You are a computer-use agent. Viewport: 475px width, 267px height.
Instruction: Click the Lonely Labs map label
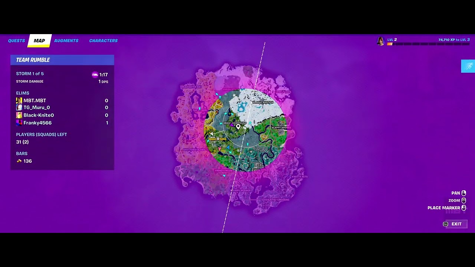pos(283,92)
